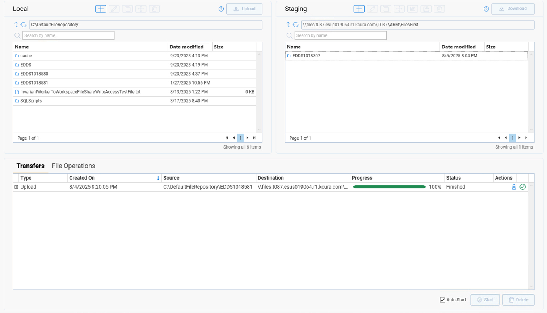Screen dimensions: 547x313
Task: Select the Transfers tab
Action: point(30,166)
